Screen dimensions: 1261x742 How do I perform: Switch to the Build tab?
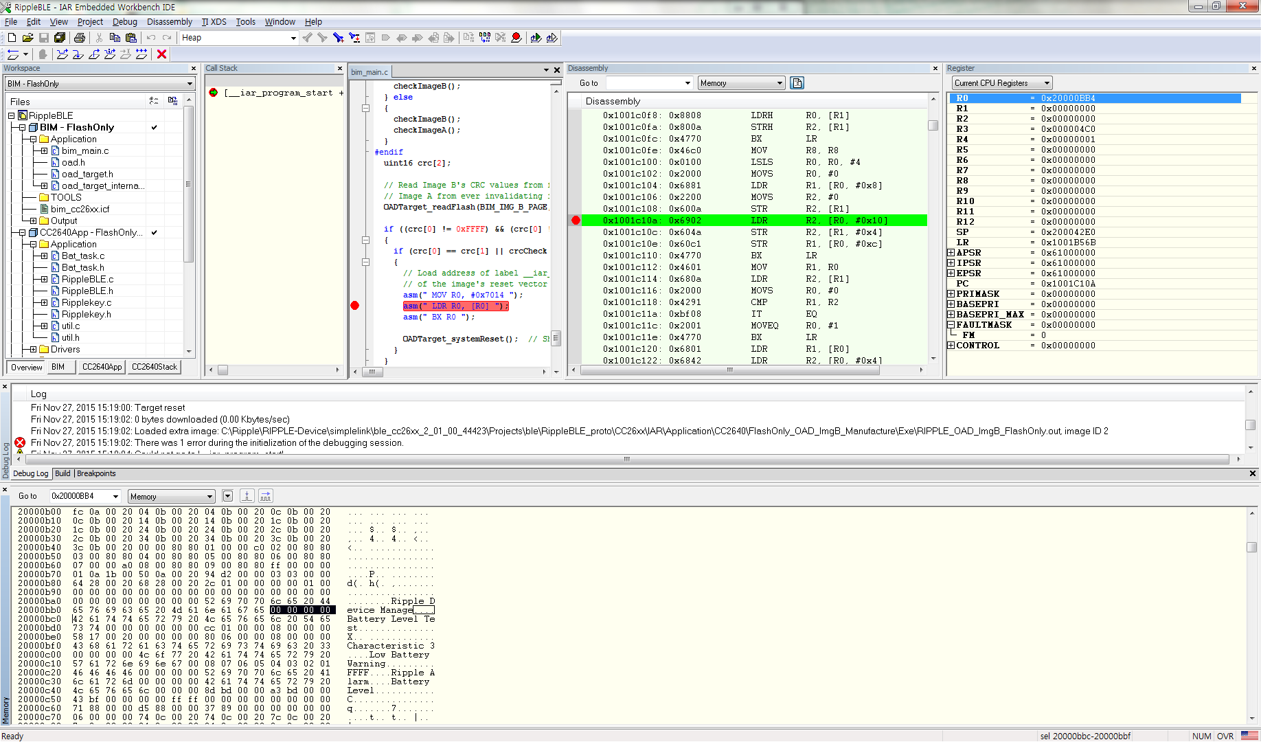pyautogui.click(x=63, y=473)
